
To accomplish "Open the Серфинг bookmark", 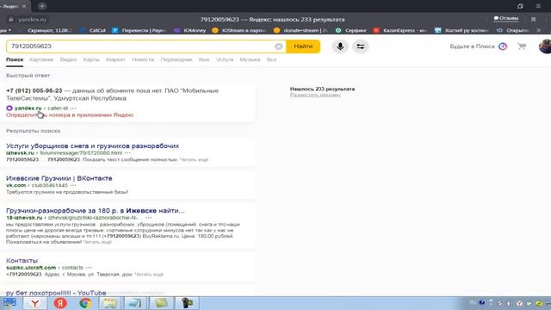I will tap(351, 31).
